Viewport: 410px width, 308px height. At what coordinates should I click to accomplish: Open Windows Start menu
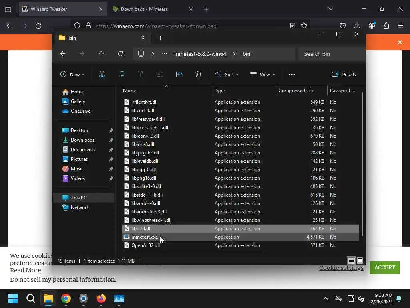click(13, 298)
